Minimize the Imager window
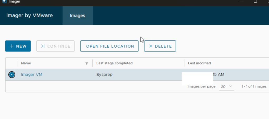The height and width of the screenshot is (119, 269). pyautogui.click(x=241, y=1)
